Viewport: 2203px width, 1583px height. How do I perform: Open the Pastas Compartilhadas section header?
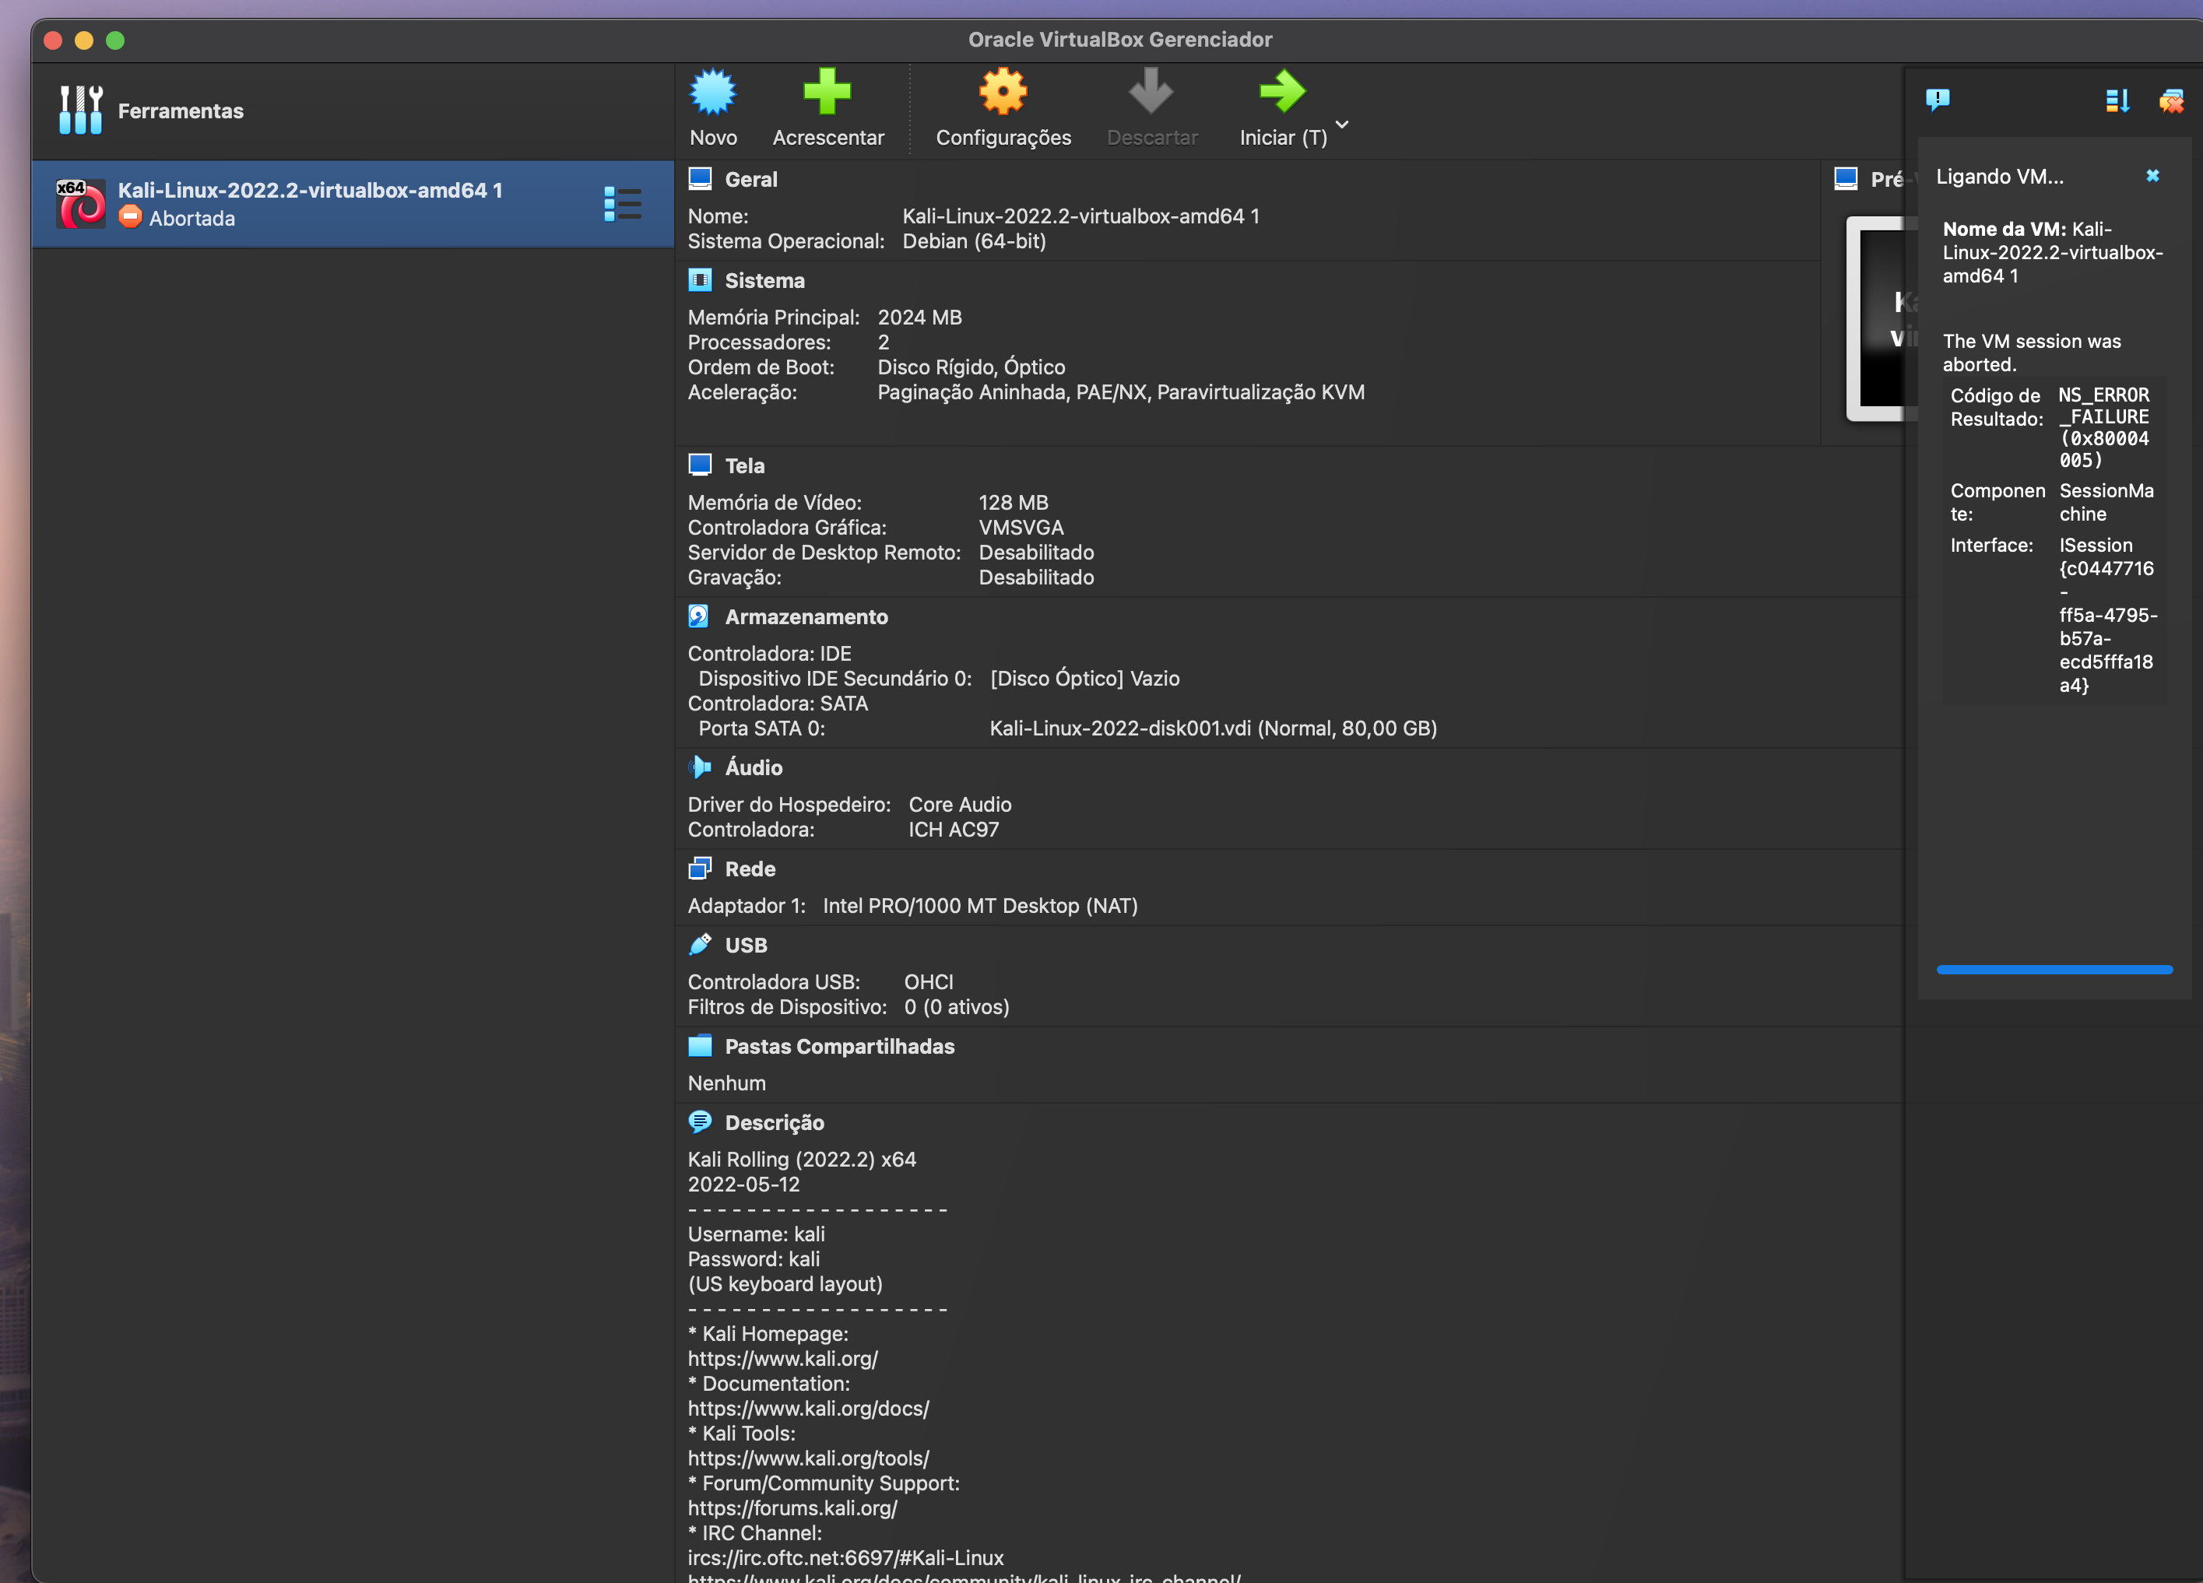839,1047
